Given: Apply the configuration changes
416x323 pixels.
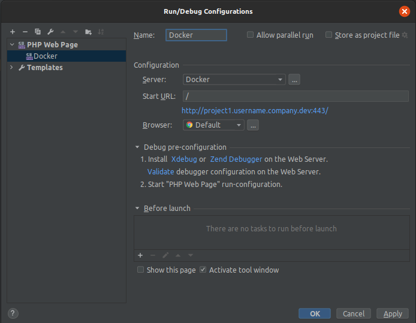Looking at the screenshot, I should pos(393,314).
